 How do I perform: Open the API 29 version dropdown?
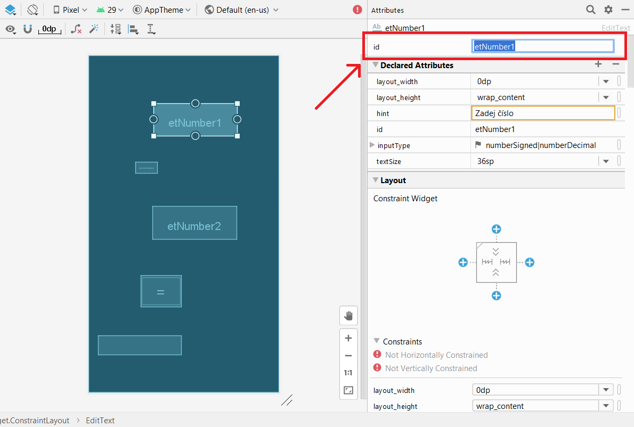110,10
